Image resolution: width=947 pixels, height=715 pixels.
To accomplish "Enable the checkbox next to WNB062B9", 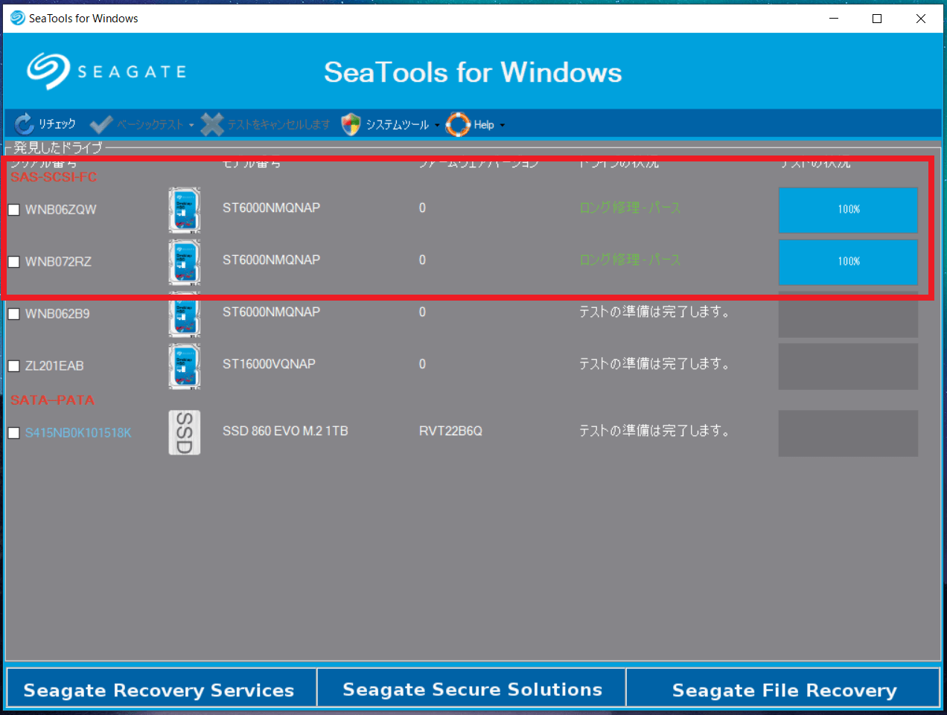I will (13, 314).
